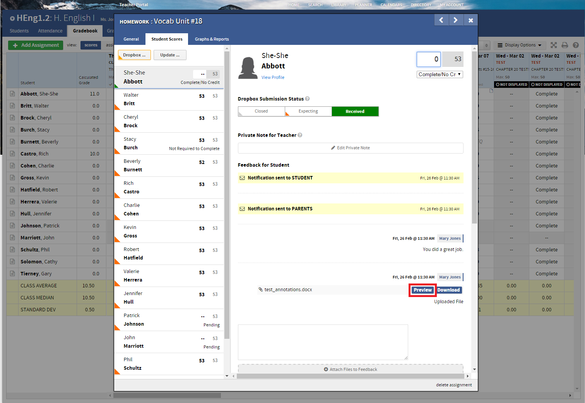Screen dimensions: 585x403
Task: Go to next assignment with right chevron
Action: pos(455,20)
